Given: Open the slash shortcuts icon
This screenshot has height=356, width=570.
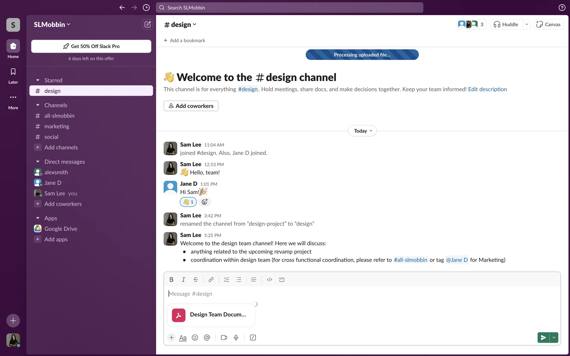Looking at the screenshot, I should pos(253,338).
